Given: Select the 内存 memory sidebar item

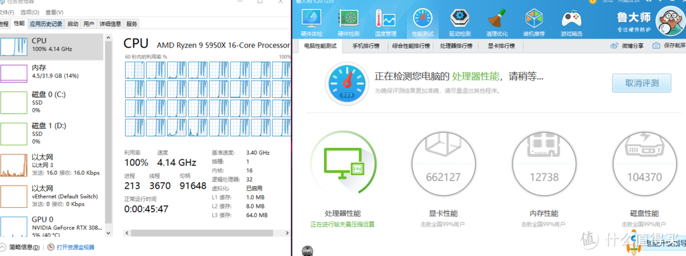Looking at the screenshot, I should click(51, 72).
